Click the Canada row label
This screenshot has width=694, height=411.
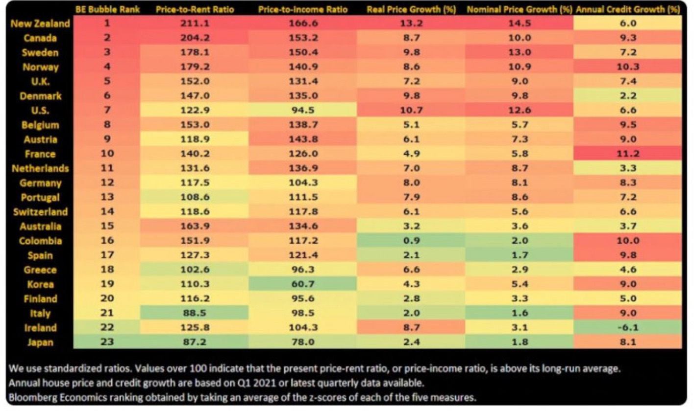coord(40,38)
